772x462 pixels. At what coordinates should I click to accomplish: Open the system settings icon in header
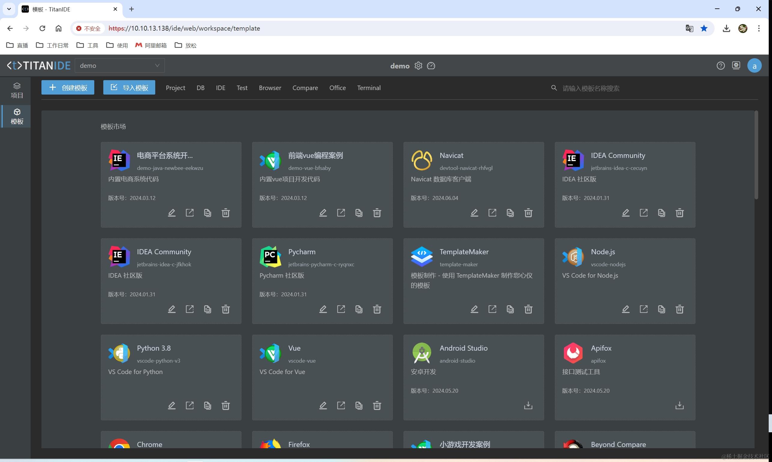736,65
